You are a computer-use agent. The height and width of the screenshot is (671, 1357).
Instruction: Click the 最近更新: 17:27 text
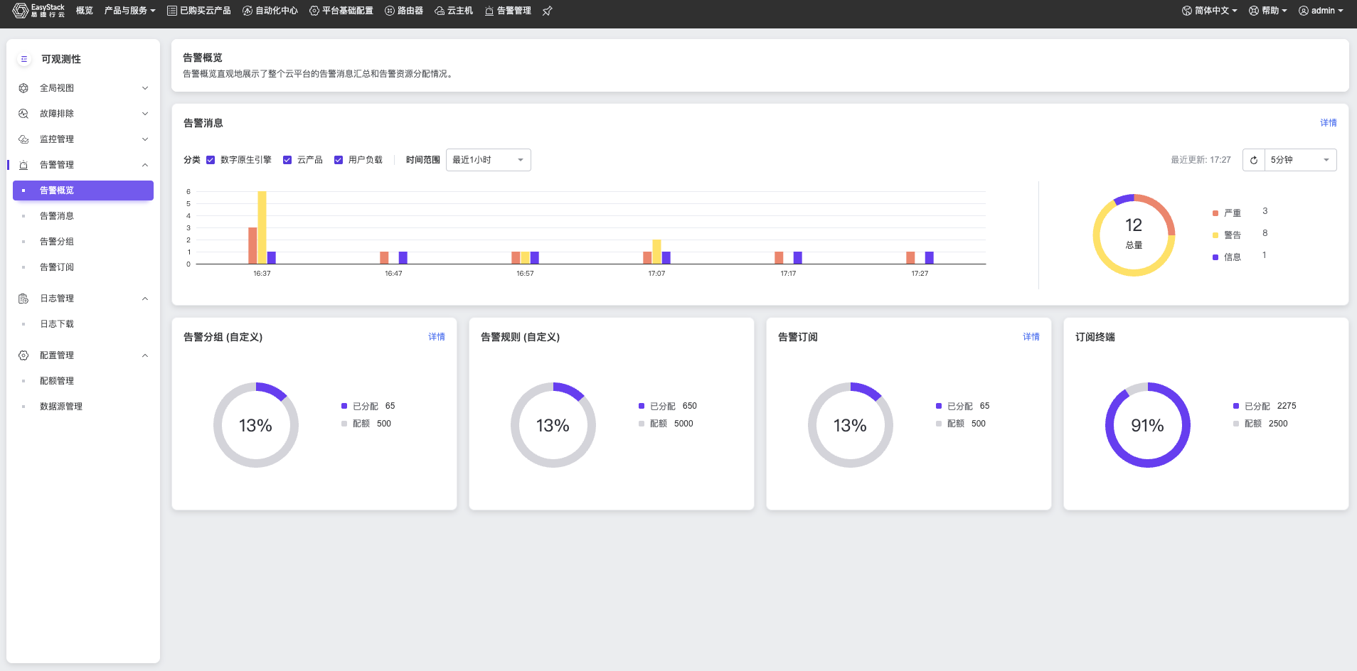coord(1201,160)
